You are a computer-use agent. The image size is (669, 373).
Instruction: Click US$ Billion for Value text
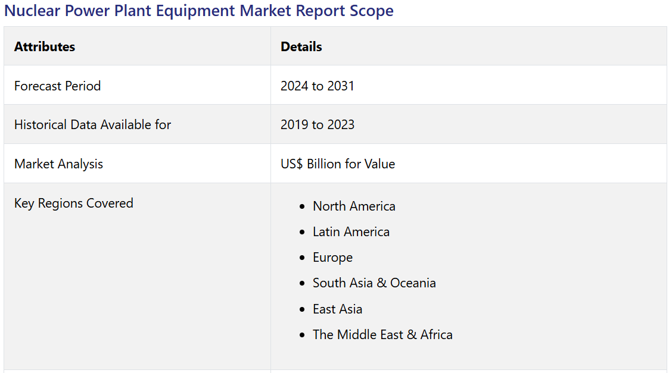(x=338, y=164)
